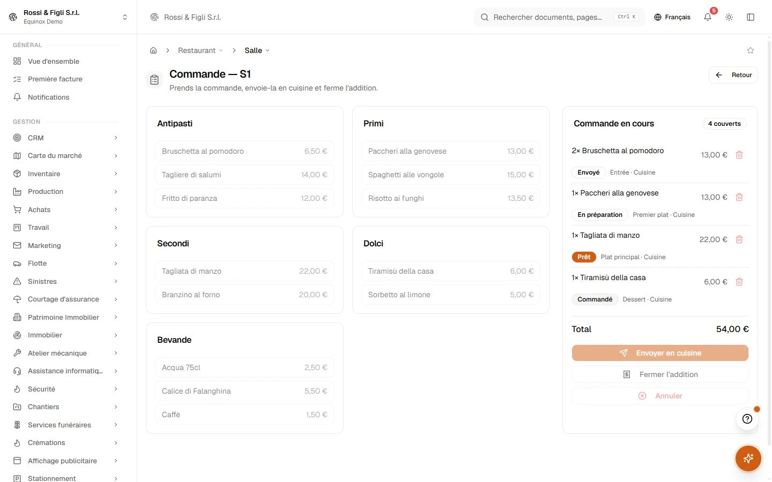Image resolution: width=772 pixels, height=482 pixels.
Task: Remove Paccheri alla genovese from the order
Action: (739, 197)
